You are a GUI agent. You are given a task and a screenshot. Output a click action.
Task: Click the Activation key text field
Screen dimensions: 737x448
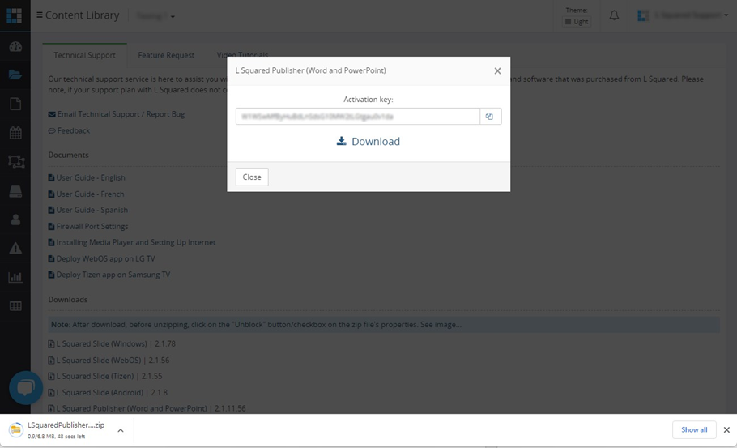(358, 117)
